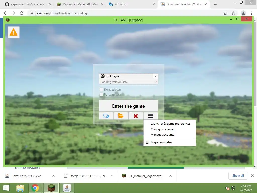Click the taskbar clock 7:54 PM
Viewport: 257px width, 193px height.
(246, 186)
